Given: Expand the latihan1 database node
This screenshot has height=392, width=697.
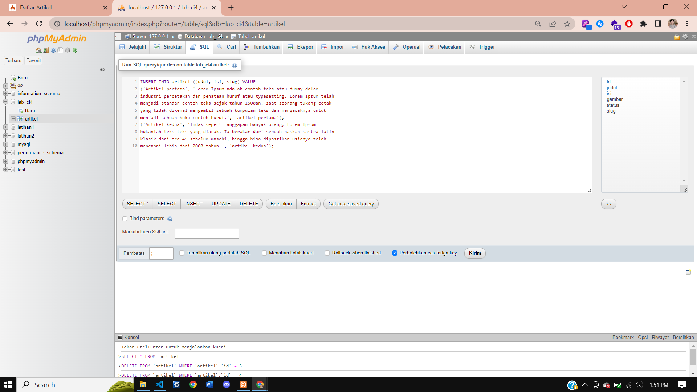Looking at the screenshot, I should (6, 127).
